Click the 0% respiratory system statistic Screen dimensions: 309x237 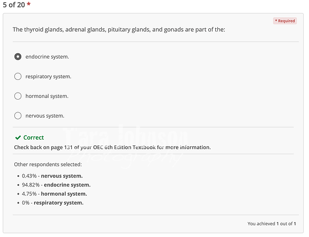pos(53,203)
